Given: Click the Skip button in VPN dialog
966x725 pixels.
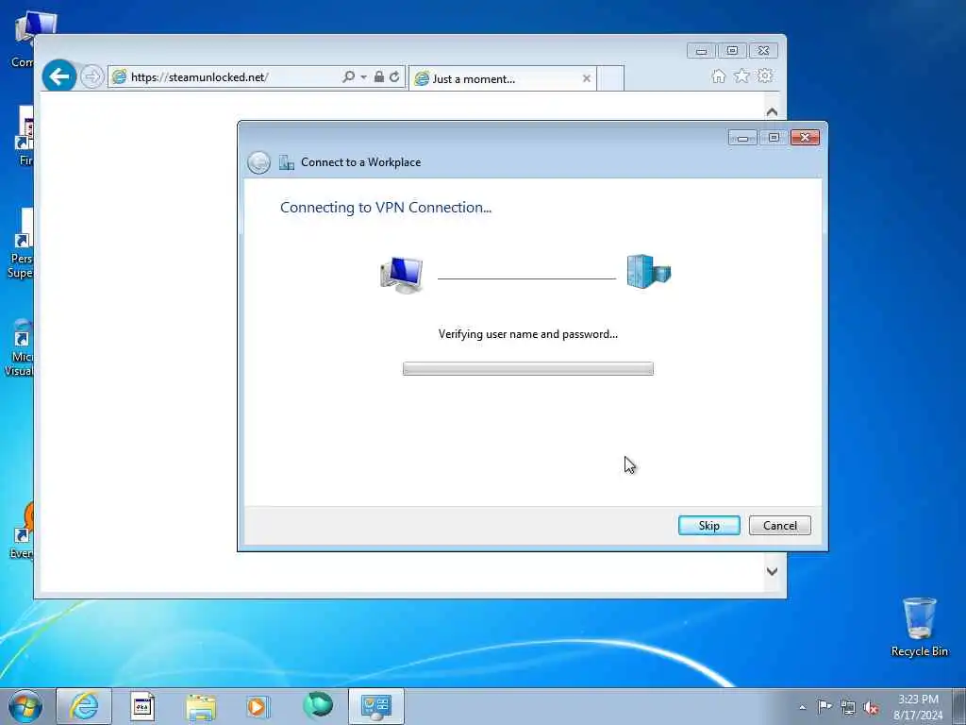Looking at the screenshot, I should (x=708, y=525).
